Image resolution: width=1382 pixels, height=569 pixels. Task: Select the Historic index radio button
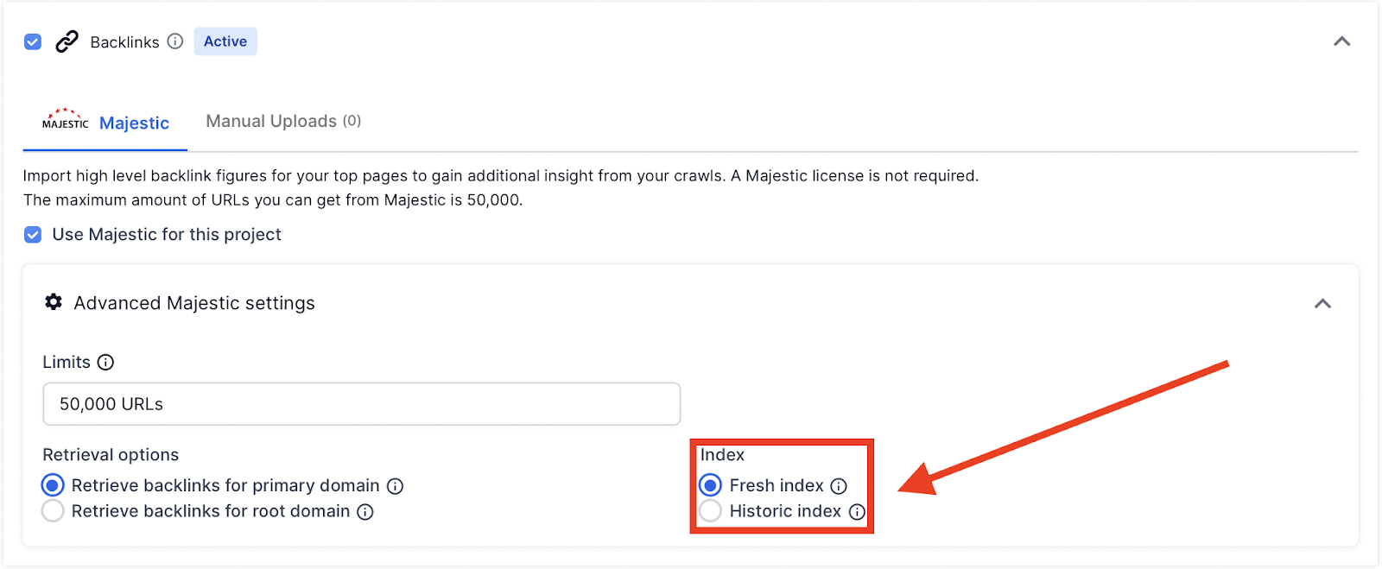point(710,511)
